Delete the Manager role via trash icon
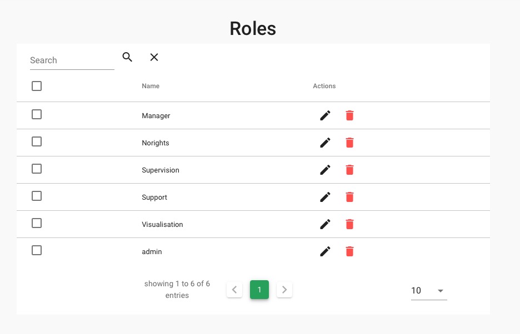 [349, 115]
